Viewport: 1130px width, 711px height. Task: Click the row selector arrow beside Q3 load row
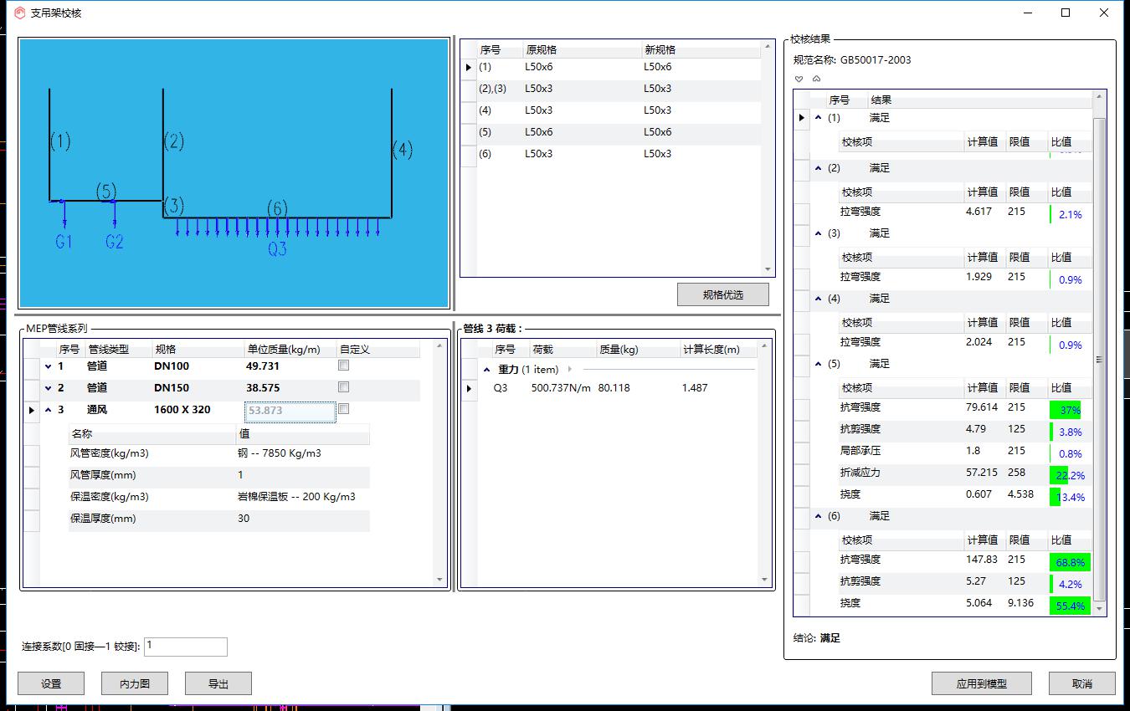point(469,388)
